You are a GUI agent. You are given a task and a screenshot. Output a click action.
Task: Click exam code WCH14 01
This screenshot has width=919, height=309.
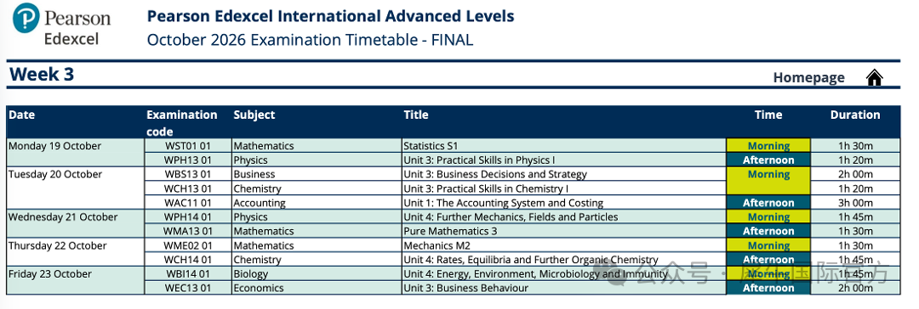[x=187, y=260]
